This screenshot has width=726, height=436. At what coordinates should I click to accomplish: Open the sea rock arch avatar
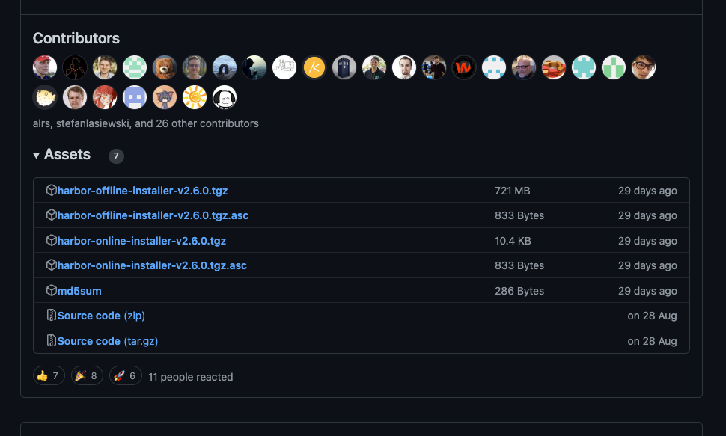click(225, 67)
